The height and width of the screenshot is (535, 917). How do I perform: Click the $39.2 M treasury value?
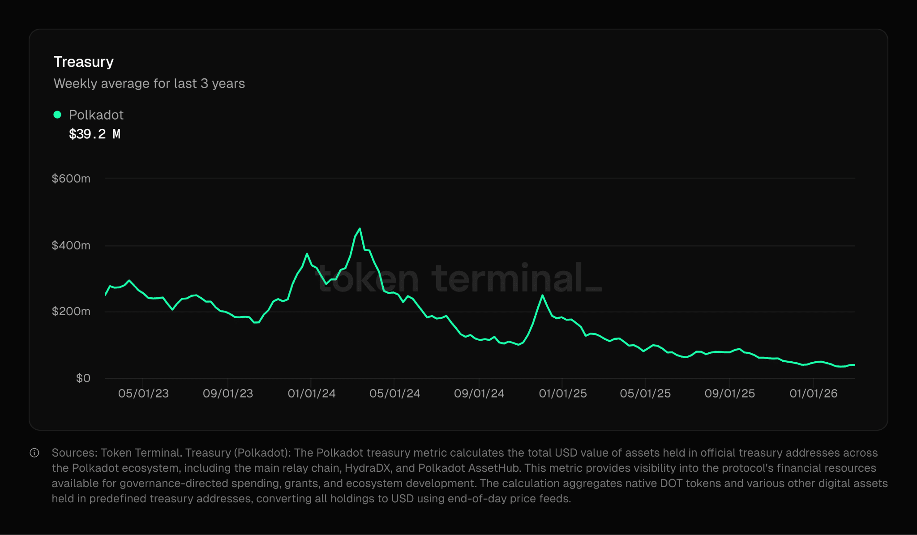point(94,134)
